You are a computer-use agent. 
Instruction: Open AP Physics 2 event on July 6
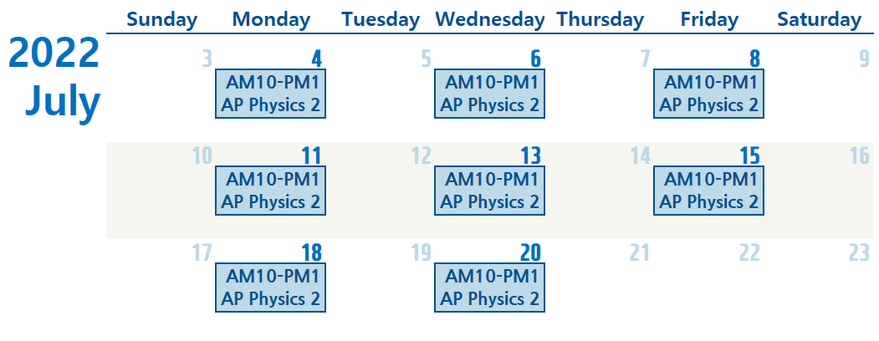pyautogui.click(x=489, y=94)
